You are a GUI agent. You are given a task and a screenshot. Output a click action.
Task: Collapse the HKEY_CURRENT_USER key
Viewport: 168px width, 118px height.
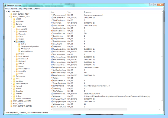click(x=9, y=17)
